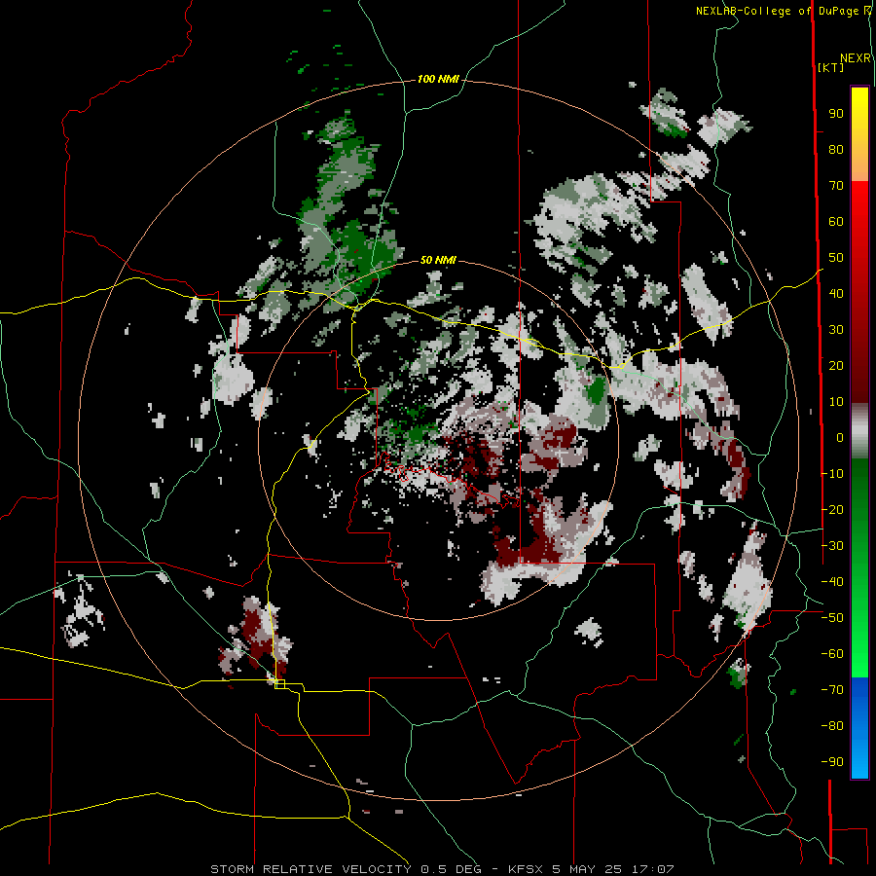
Task: Click the "50 NMI" range ring label
Action: (438, 260)
